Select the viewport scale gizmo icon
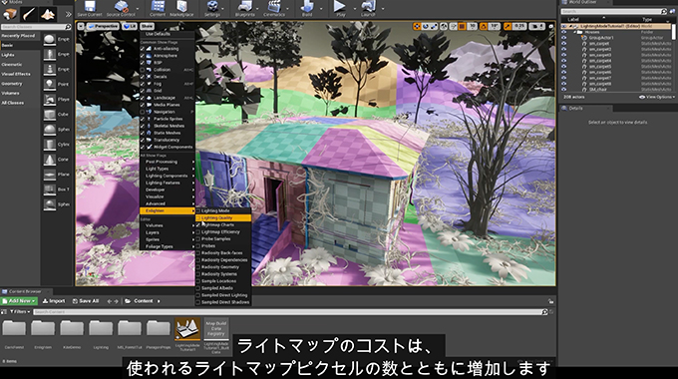This screenshot has height=379, width=678. 434,26
